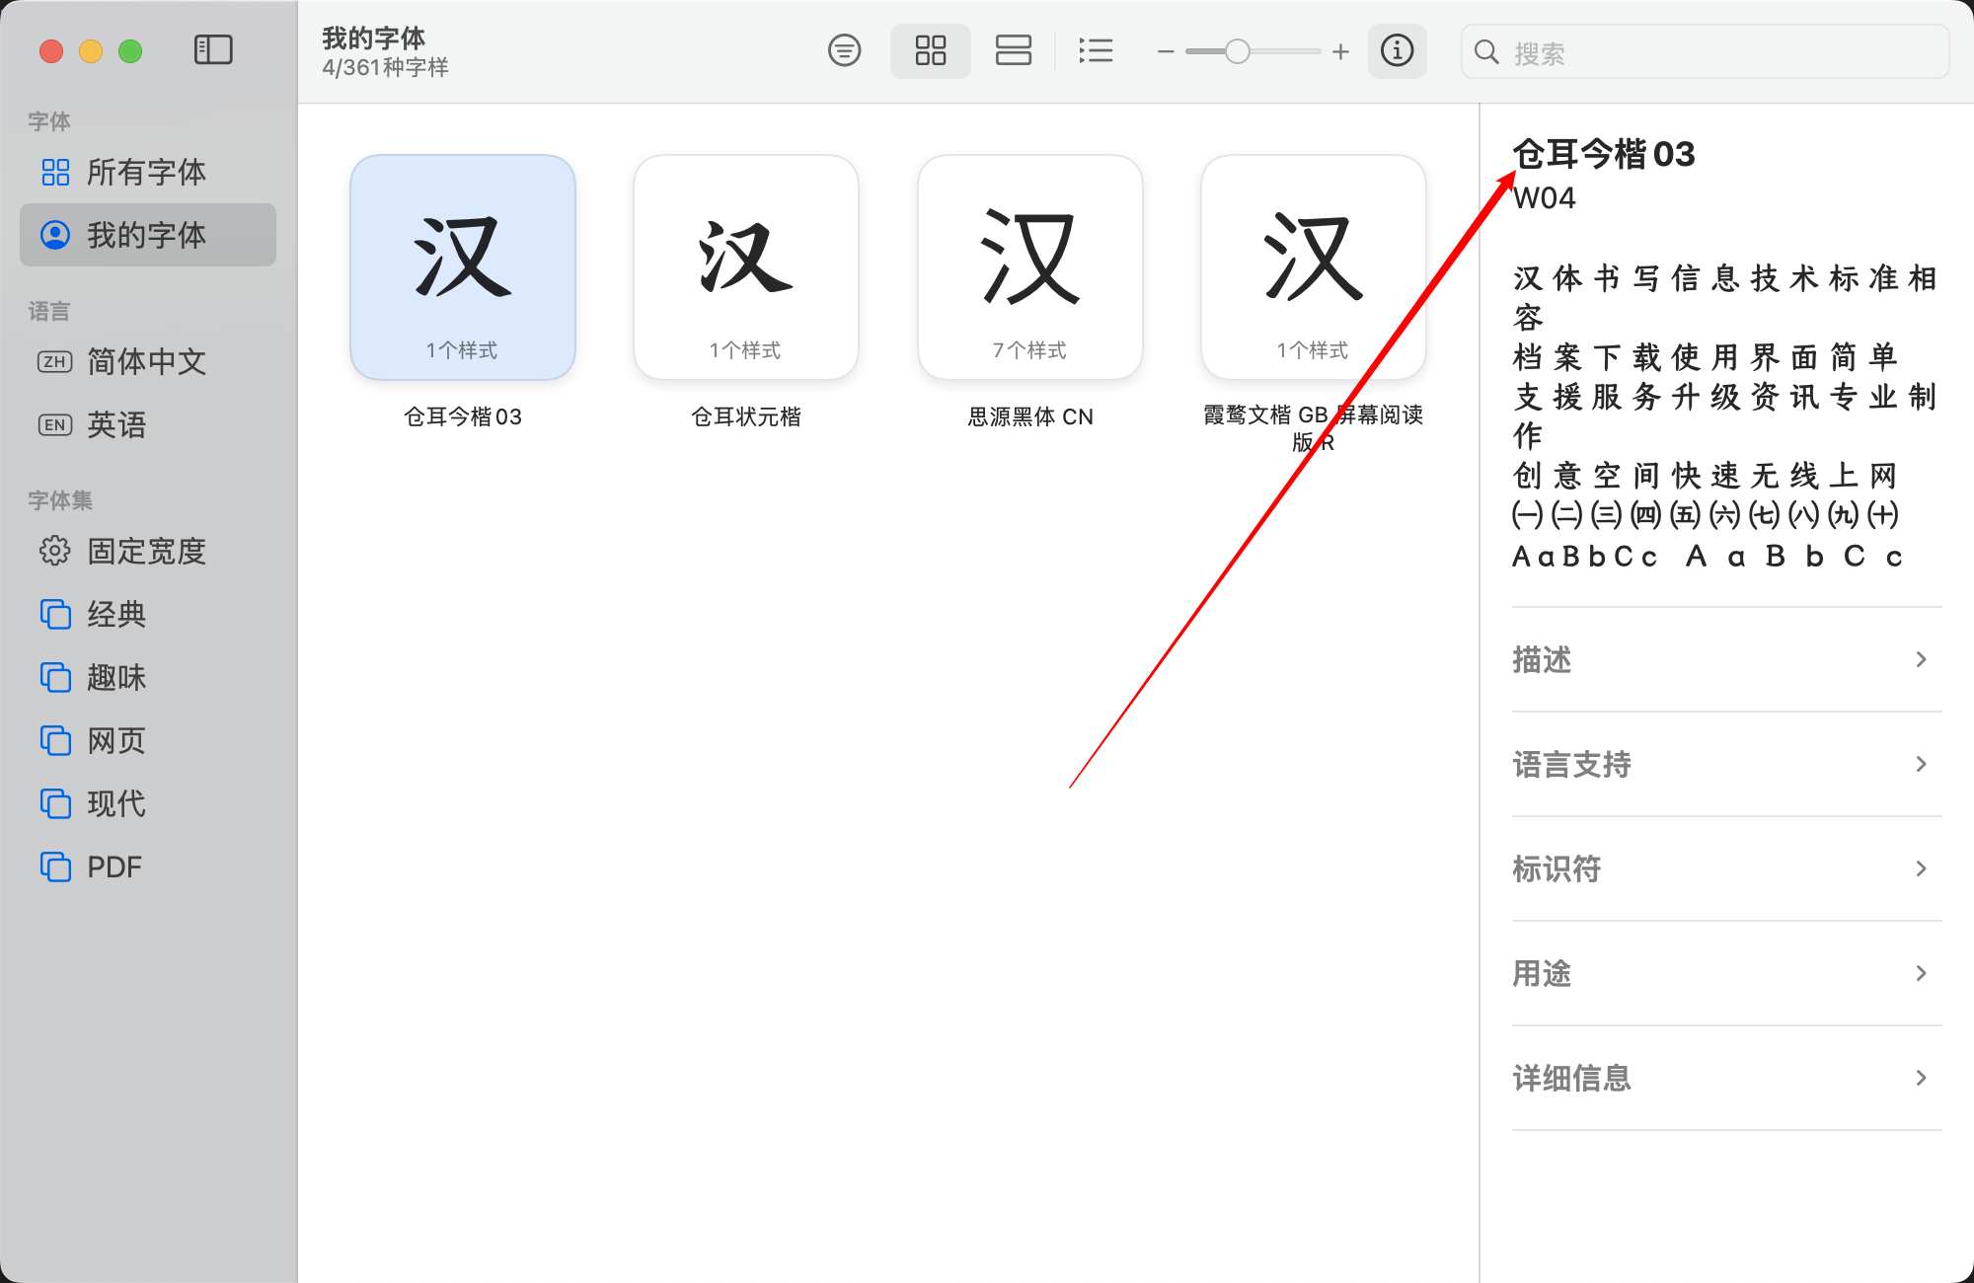The image size is (1974, 1283).
Task: Click the search magnifier icon
Action: [1486, 52]
